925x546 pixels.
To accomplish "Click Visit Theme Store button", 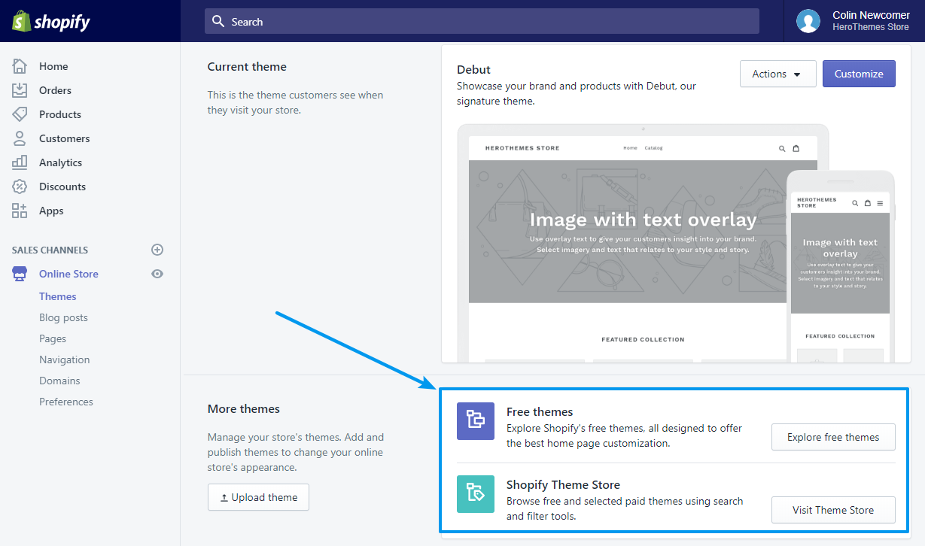I will pyautogui.click(x=833, y=510).
